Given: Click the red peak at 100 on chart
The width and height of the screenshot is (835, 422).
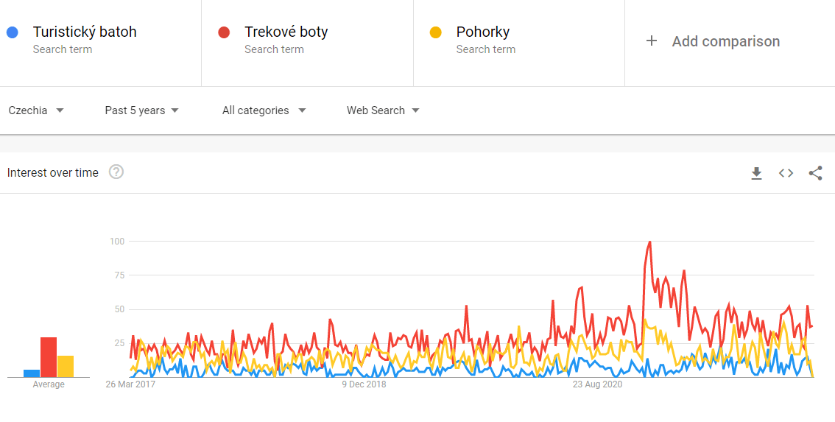Looking at the screenshot, I should click(x=649, y=242).
